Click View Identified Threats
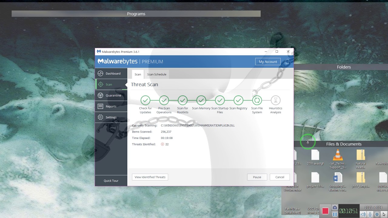The height and width of the screenshot is (218, 388). pyautogui.click(x=150, y=177)
